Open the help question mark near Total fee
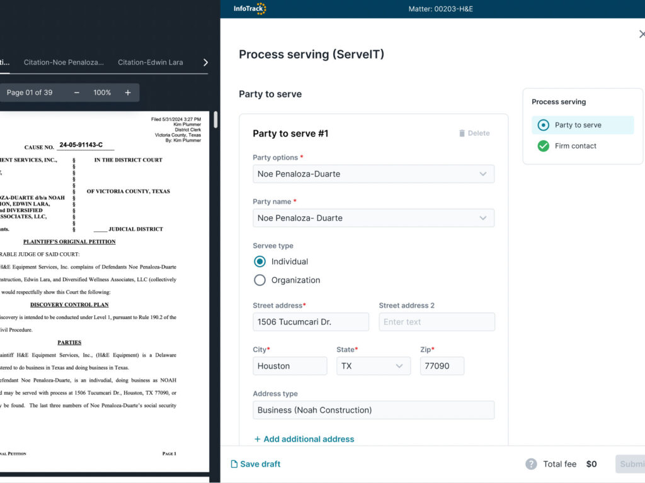Viewport: 645px width, 483px height. (x=531, y=464)
